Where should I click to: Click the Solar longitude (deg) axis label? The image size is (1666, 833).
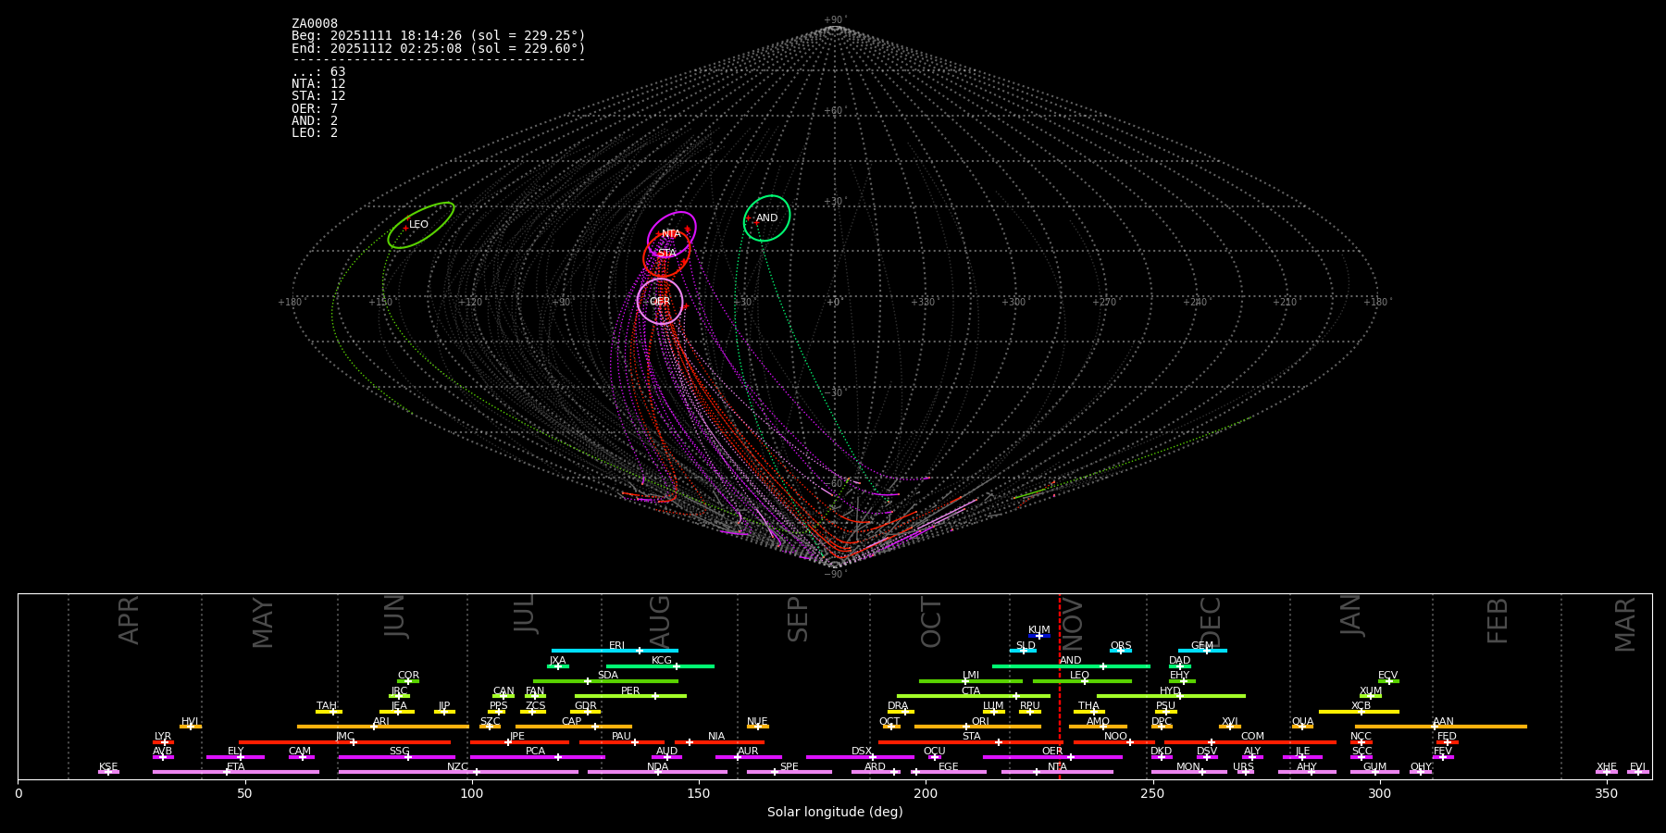tap(834, 813)
